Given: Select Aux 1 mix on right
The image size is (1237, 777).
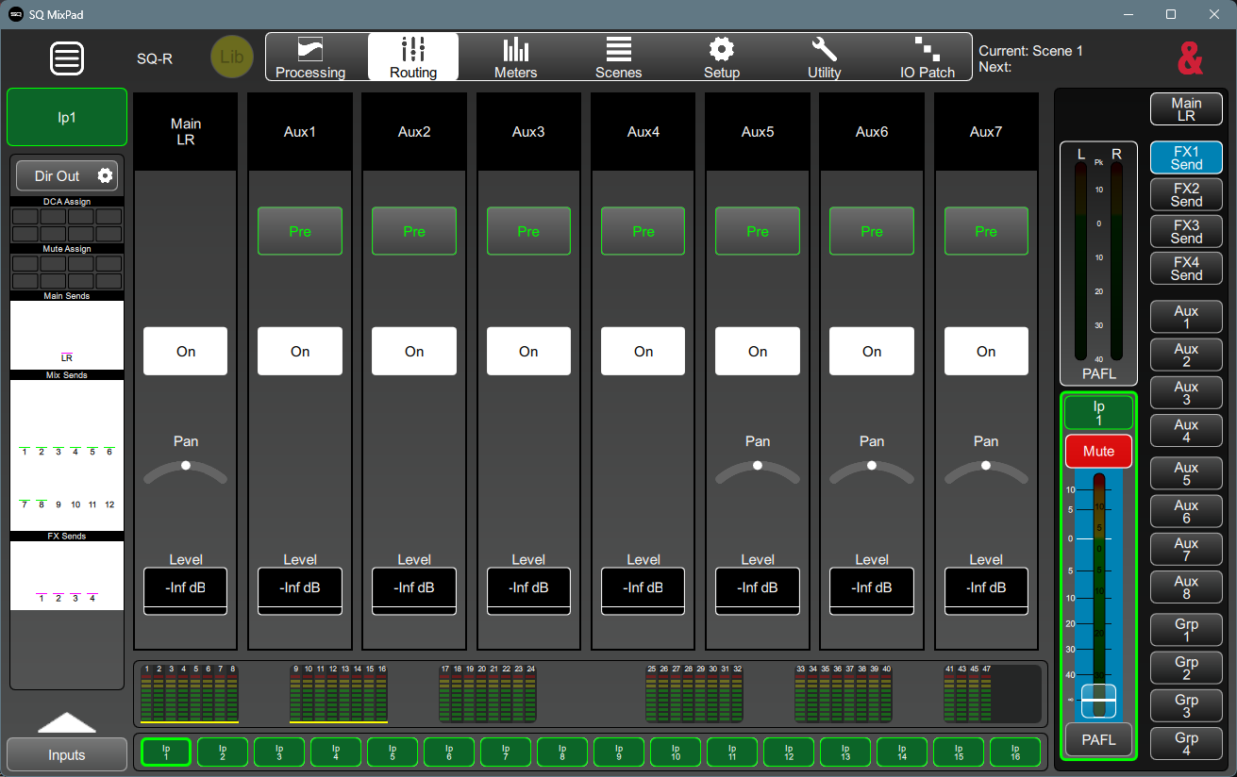Looking at the screenshot, I should click(1186, 317).
